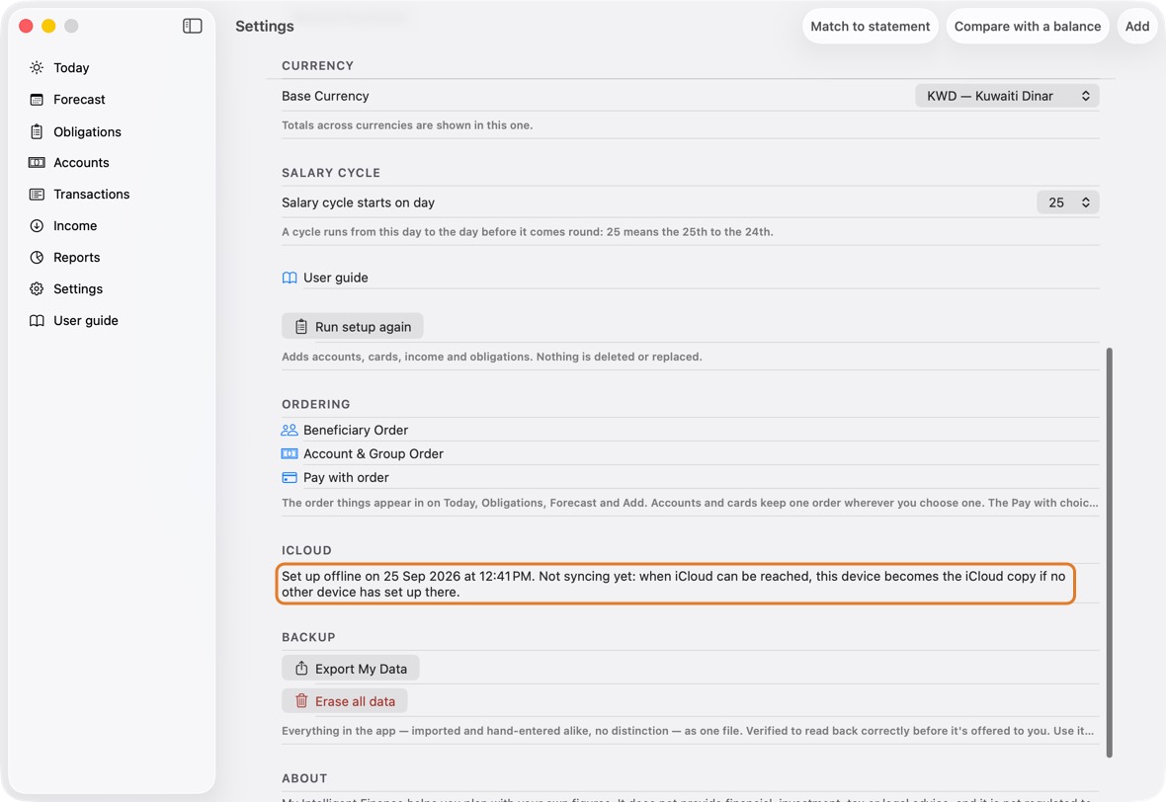Click the people icon beside Beneficiary Order
1166x802 pixels.
tap(290, 430)
